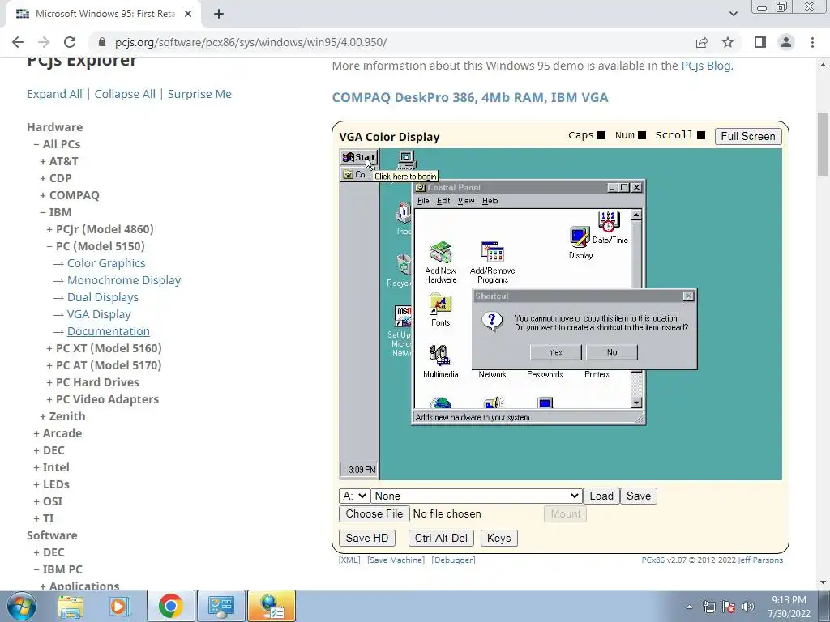Close the Shortcut dialog box

[688, 296]
